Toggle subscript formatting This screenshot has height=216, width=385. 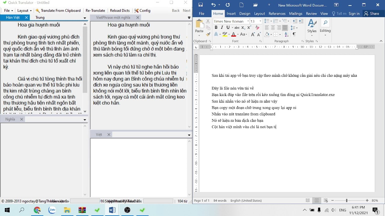(x=243, y=27)
